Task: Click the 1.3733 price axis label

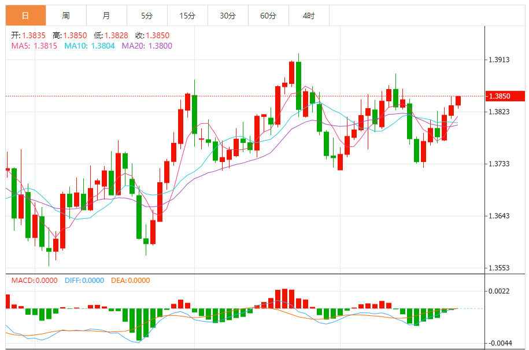Action: tap(500, 164)
